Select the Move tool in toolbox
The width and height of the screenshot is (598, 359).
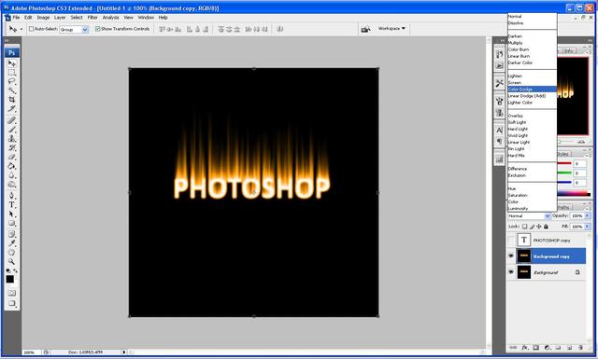(x=12, y=63)
